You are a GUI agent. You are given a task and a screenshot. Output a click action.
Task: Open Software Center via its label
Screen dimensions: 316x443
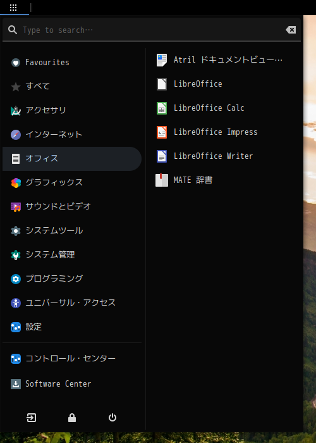58,384
